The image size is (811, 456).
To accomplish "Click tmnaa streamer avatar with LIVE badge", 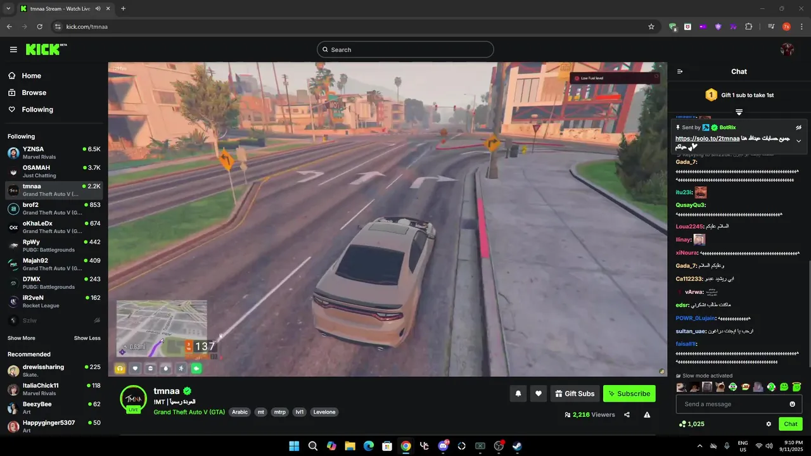I will pos(133,399).
